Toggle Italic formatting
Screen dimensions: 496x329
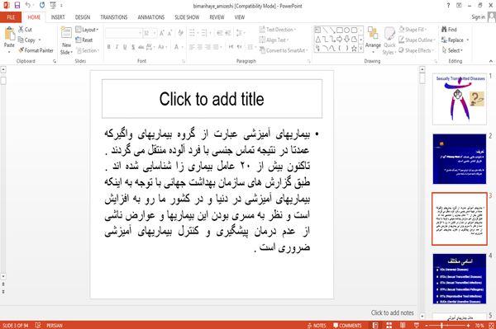(117, 47)
